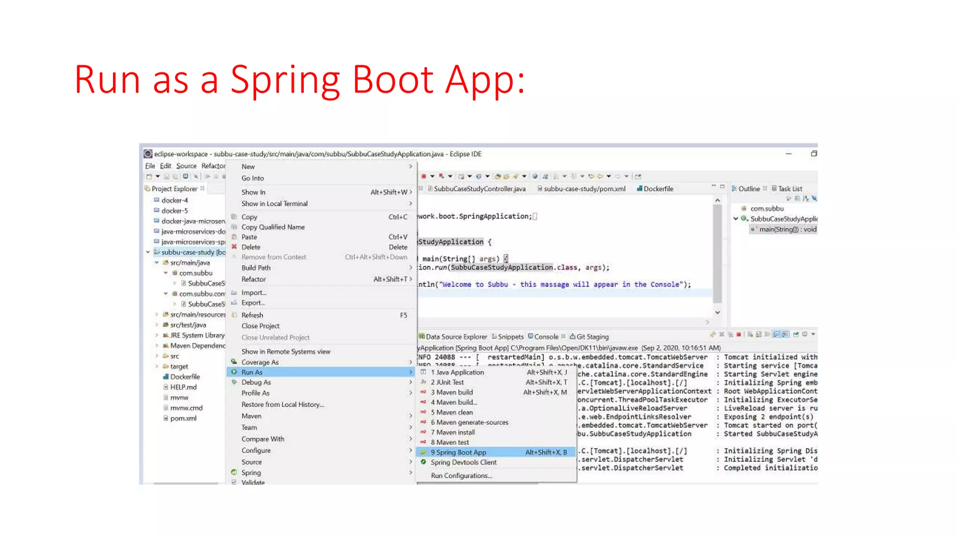Expand the src/test/java folder
957x538 pixels.
coord(157,325)
